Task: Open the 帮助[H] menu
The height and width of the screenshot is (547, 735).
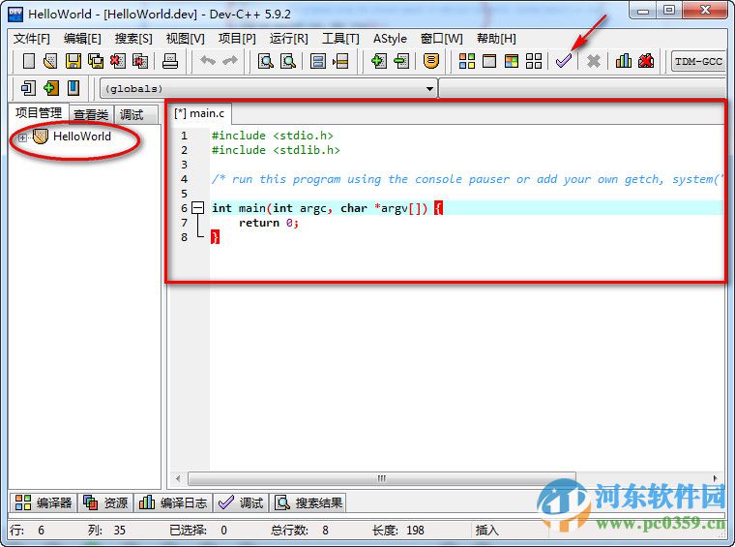Action: click(x=496, y=39)
